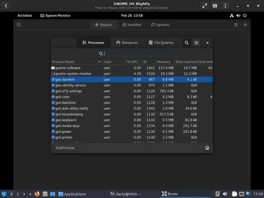
Task: Sort by % CPU column header
Action: pos(134,62)
